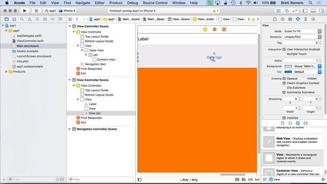Select ViewController.swift in navigator

[x=30, y=41]
